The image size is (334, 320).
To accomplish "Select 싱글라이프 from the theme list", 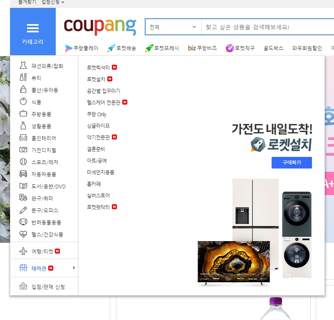I will [98, 126].
